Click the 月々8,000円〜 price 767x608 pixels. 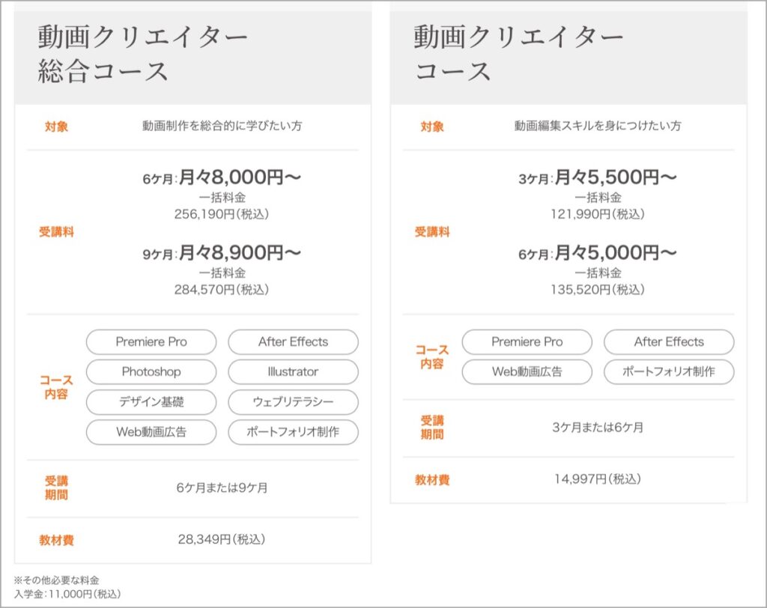240,177
